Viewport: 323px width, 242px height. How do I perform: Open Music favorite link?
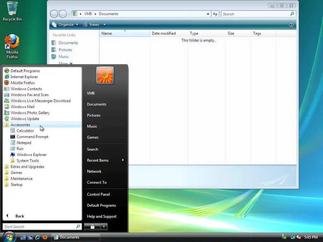click(63, 57)
